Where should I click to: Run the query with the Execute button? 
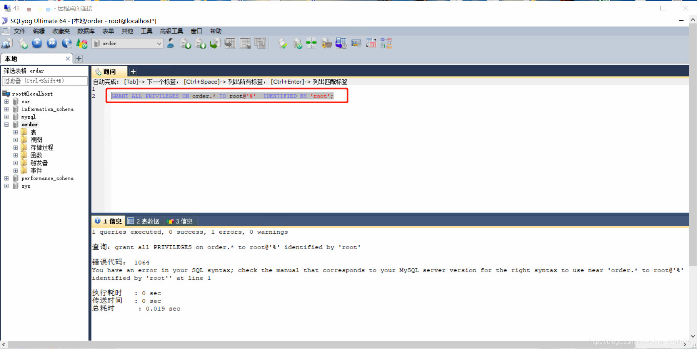point(37,43)
